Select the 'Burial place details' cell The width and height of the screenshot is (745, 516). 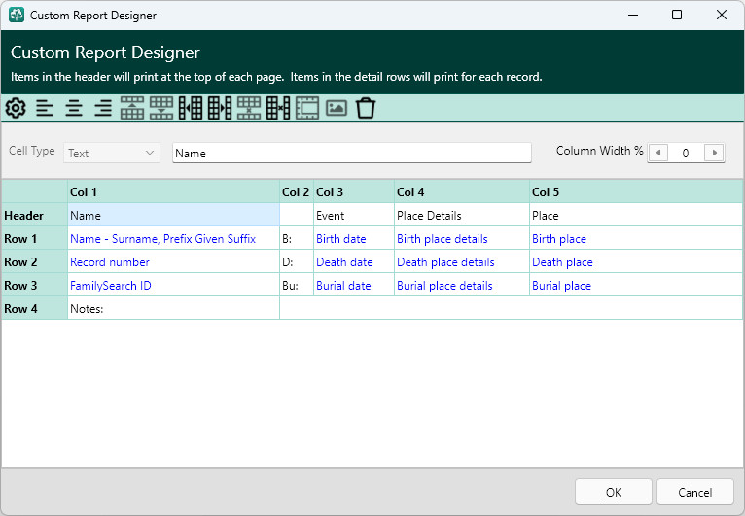click(462, 285)
